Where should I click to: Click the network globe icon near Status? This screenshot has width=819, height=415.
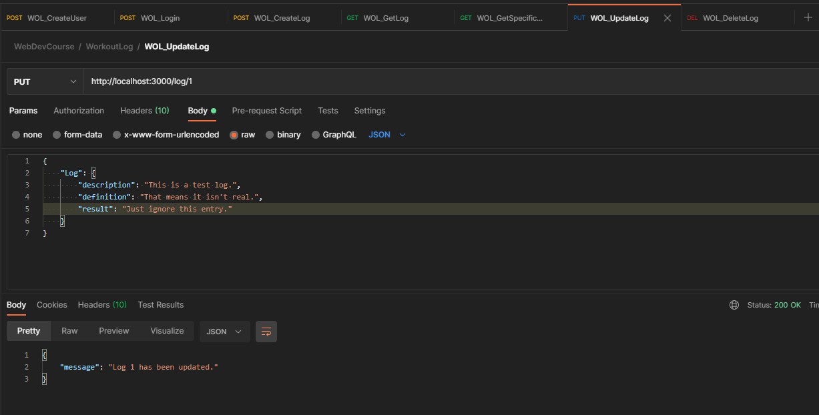734,305
